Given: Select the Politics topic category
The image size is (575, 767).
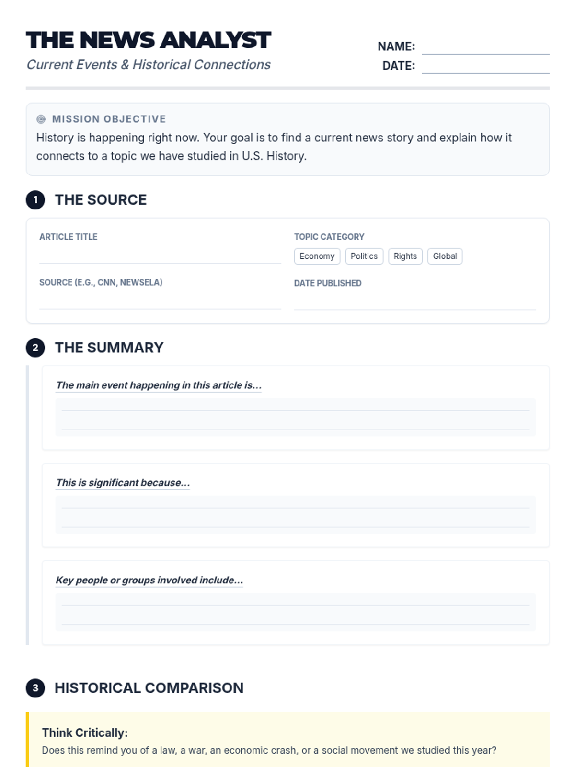Looking at the screenshot, I should pyautogui.click(x=364, y=256).
